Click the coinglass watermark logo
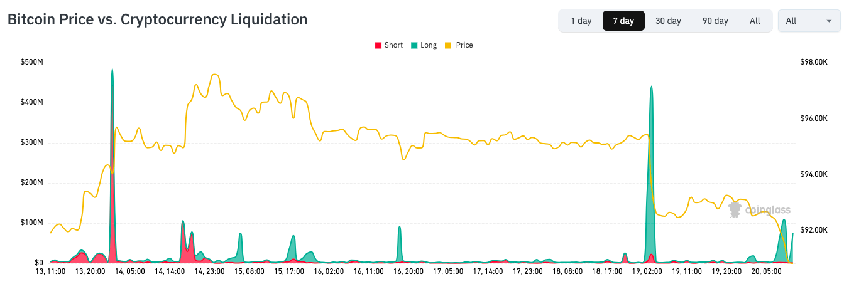This screenshot has height=294, width=849. tap(759, 209)
